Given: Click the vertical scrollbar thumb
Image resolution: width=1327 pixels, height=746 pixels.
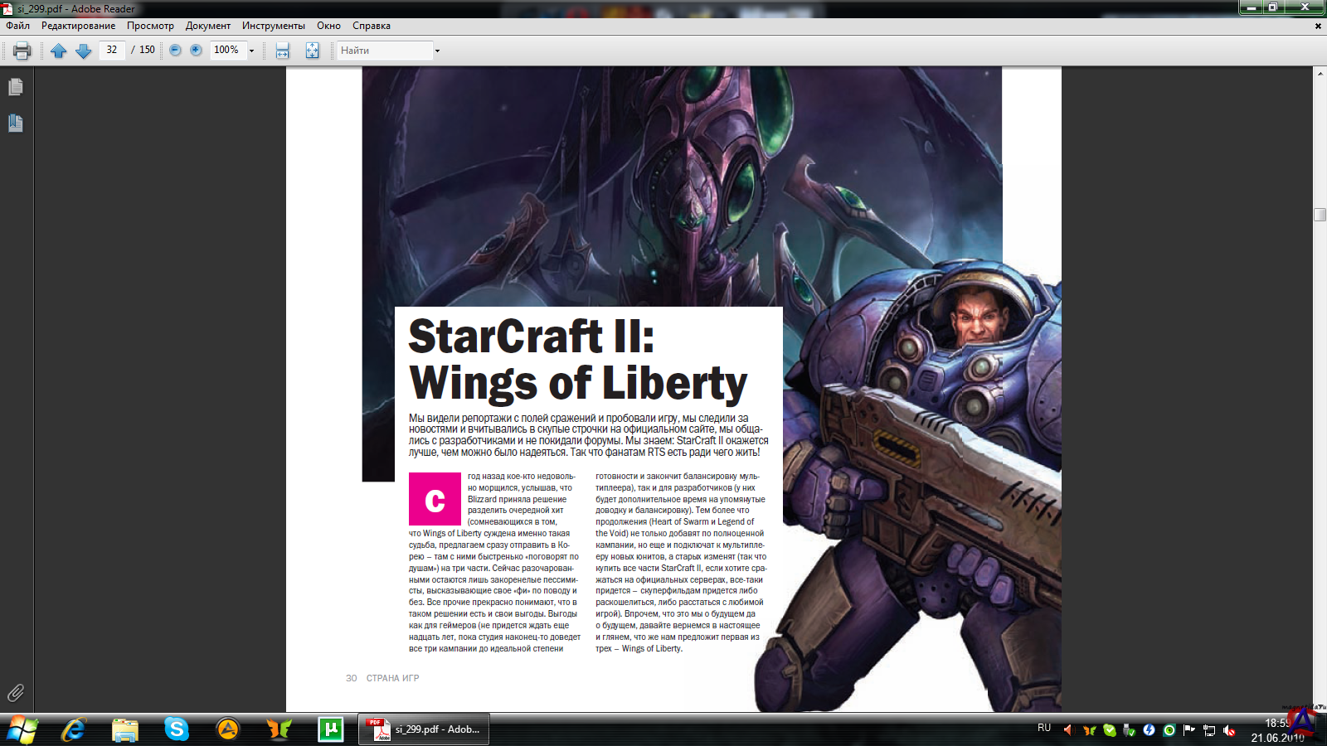Looking at the screenshot, I should [x=1320, y=215].
